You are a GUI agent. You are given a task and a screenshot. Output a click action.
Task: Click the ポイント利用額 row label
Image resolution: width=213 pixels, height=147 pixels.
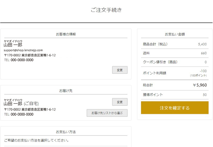(154, 73)
